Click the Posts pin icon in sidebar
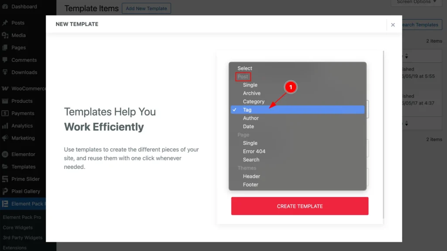Image resolution: width=447 pixels, height=251 pixels. click(x=5, y=23)
